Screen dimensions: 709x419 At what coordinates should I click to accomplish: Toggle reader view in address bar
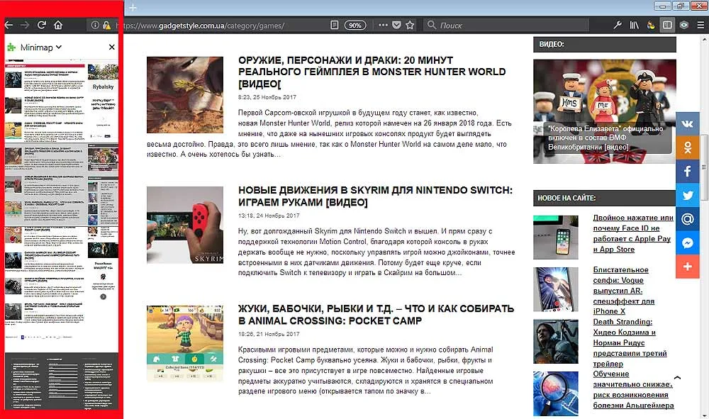pos(335,26)
